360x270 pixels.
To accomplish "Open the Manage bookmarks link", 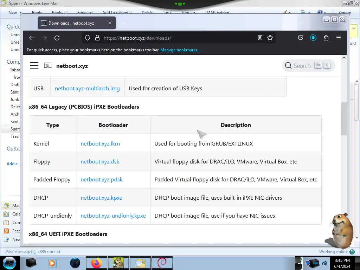I will [x=180, y=50].
